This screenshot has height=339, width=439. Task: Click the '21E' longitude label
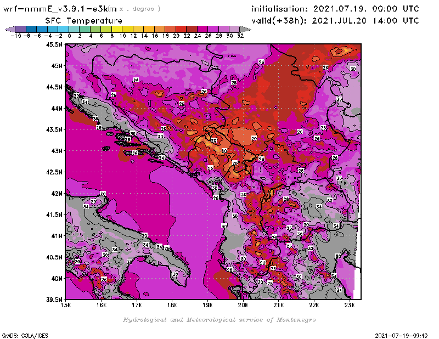coord(279,305)
